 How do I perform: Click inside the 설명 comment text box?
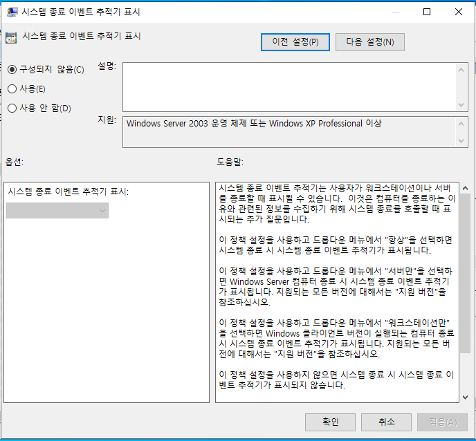coord(289,87)
